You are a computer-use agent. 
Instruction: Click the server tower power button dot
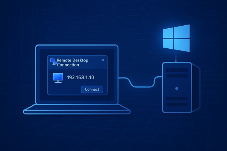pos(177,88)
